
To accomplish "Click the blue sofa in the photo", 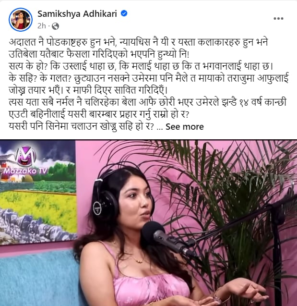I will [40, 278].
